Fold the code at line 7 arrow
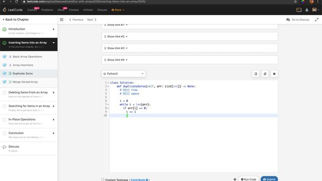The image size is (322, 181). tap(108, 105)
